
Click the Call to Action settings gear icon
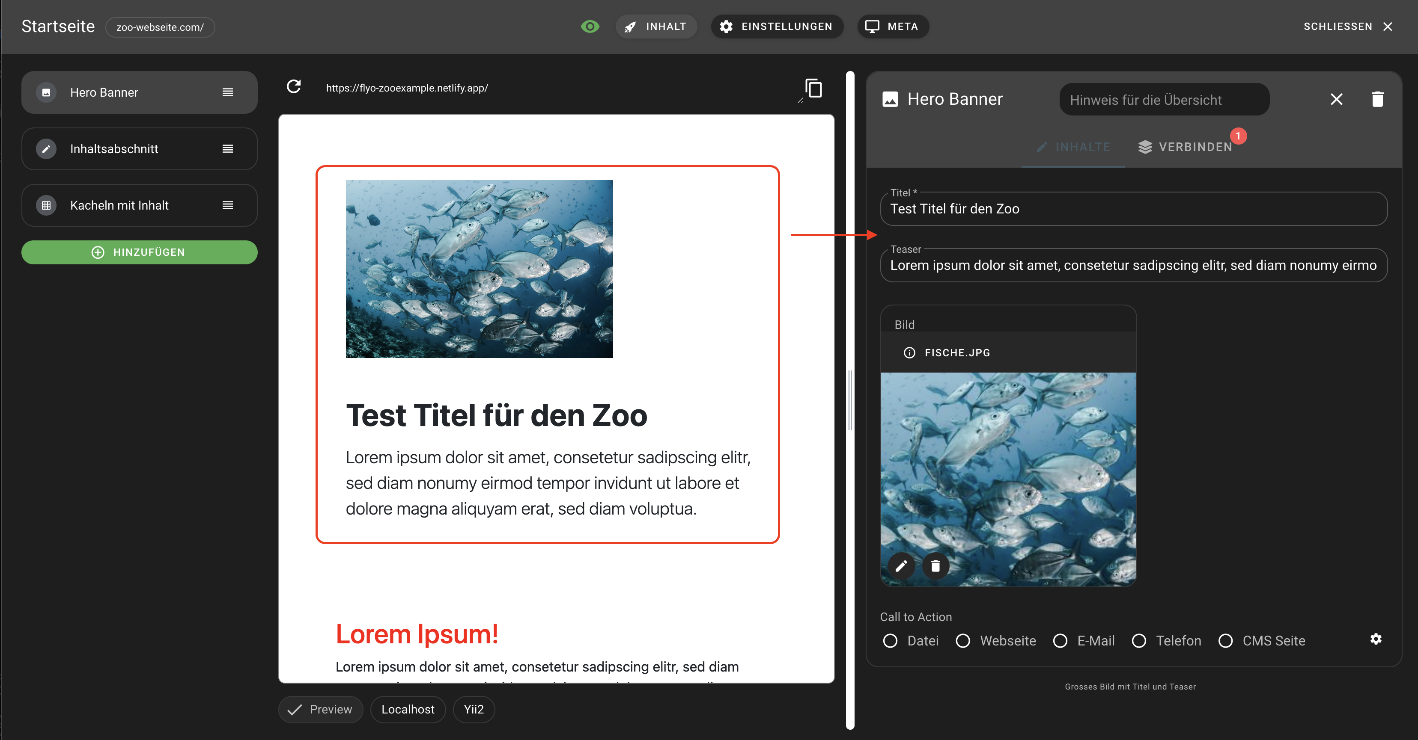click(x=1375, y=640)
